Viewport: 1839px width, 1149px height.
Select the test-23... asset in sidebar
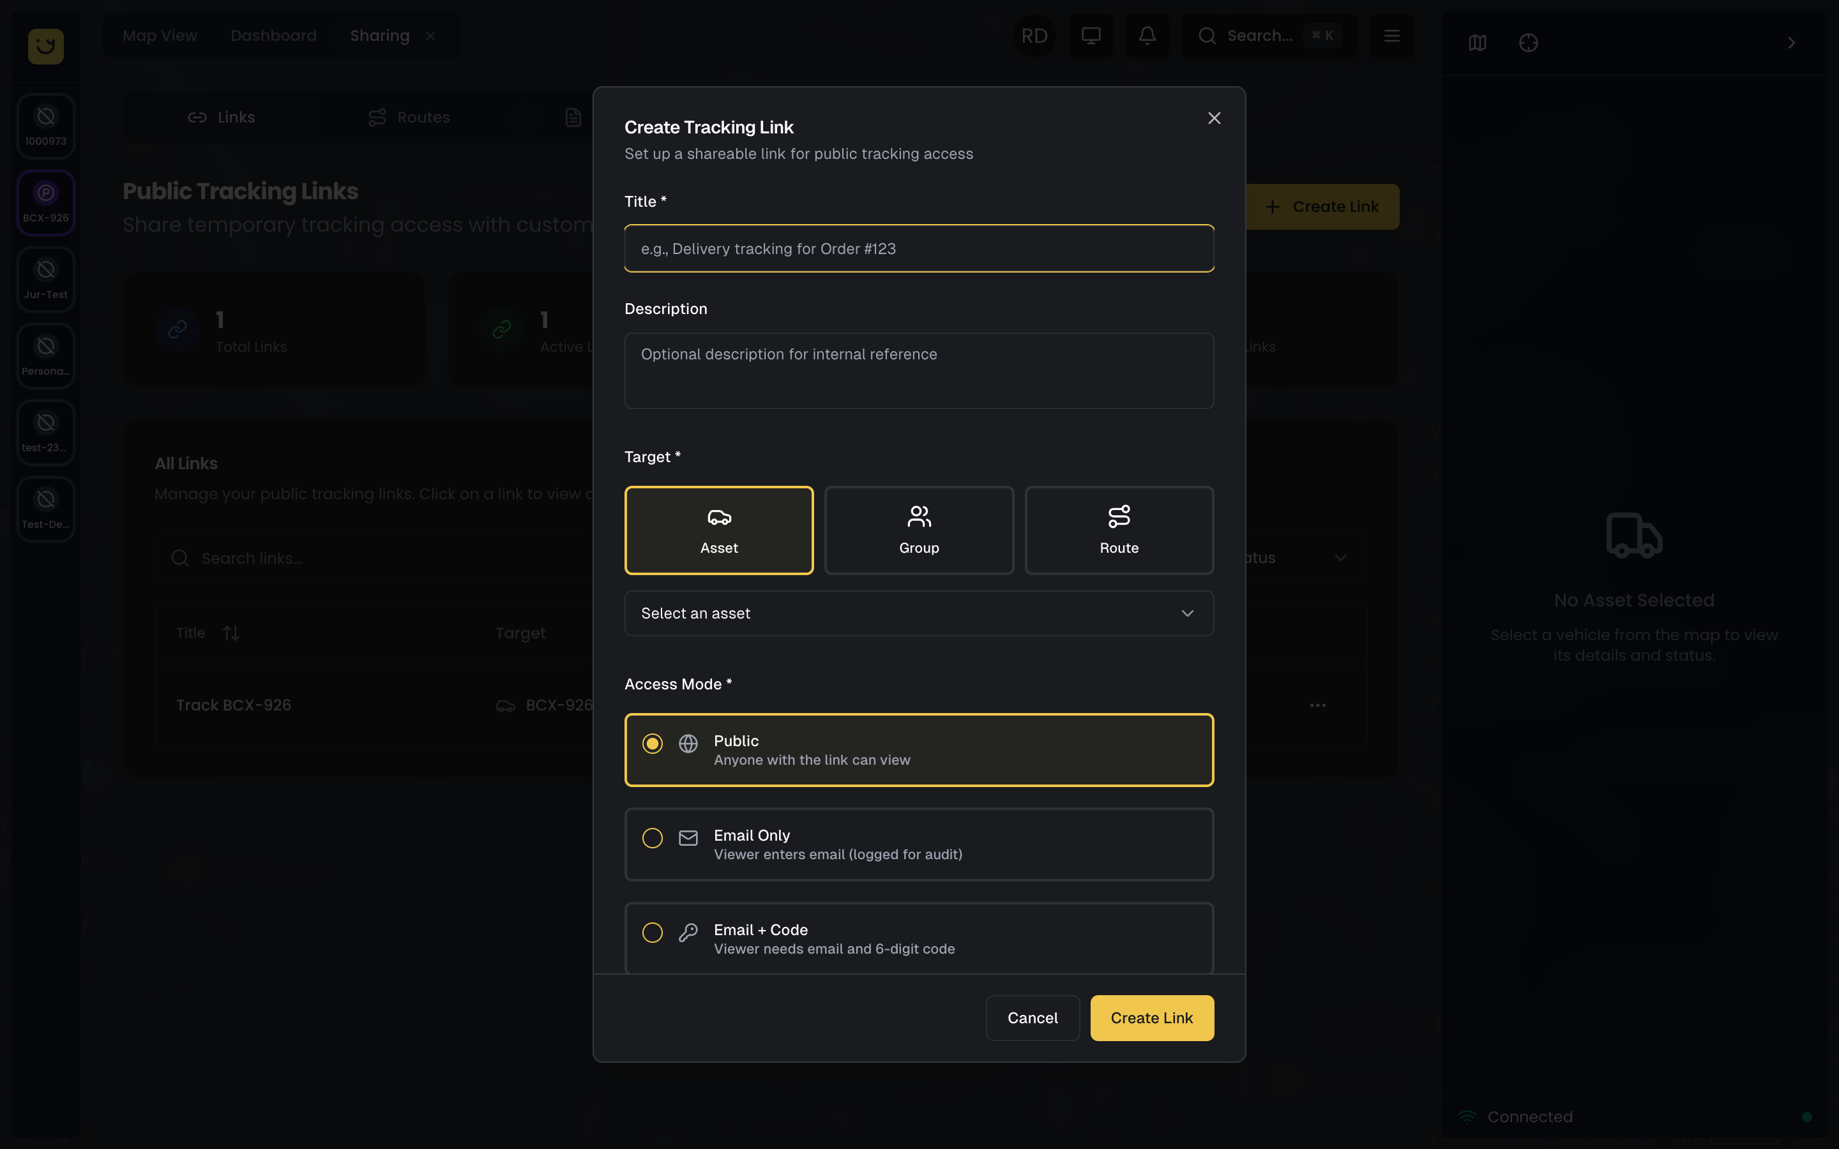pos(45,432)
